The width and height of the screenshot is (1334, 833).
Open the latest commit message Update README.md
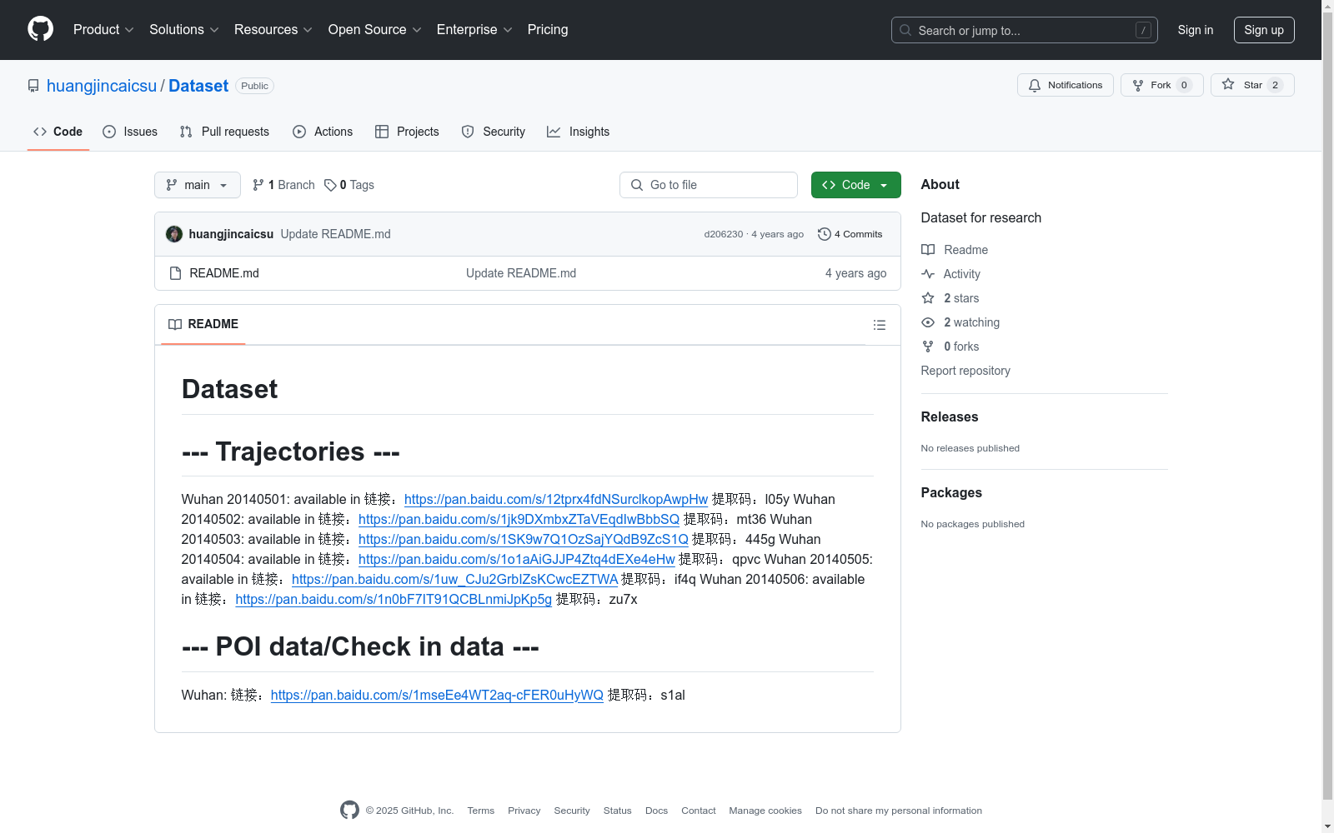[336, 234]
